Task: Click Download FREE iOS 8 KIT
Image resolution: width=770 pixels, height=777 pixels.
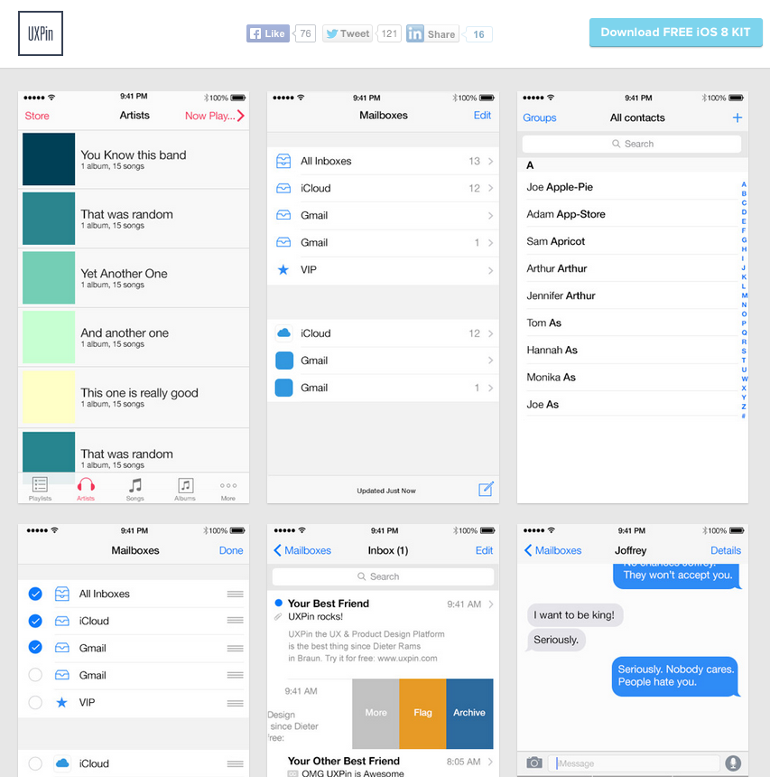Action: (x=675, y=31)
